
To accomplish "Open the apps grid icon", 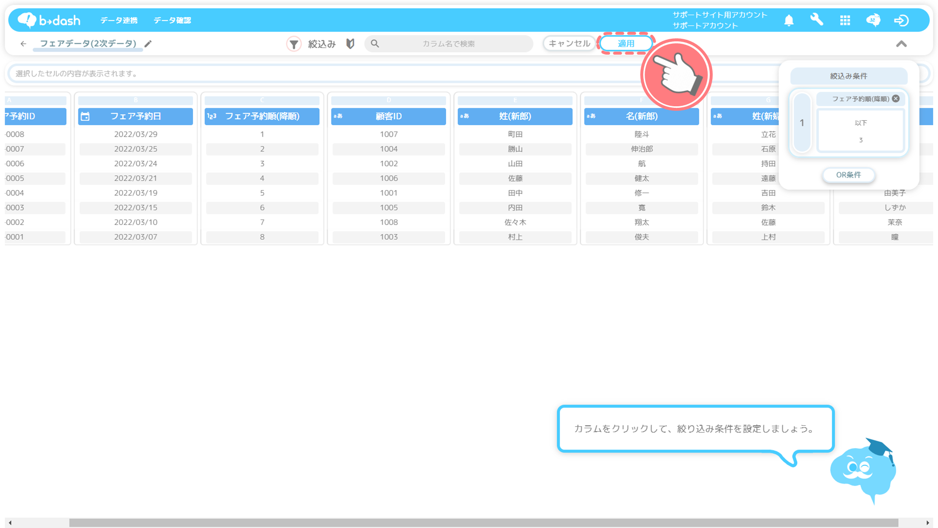I will pos(845,20).
